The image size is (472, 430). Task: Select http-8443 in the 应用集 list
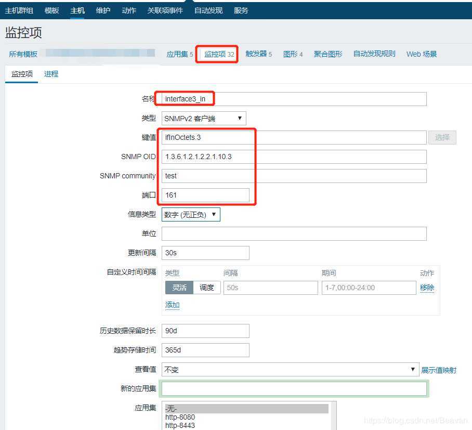pos(247,425)
